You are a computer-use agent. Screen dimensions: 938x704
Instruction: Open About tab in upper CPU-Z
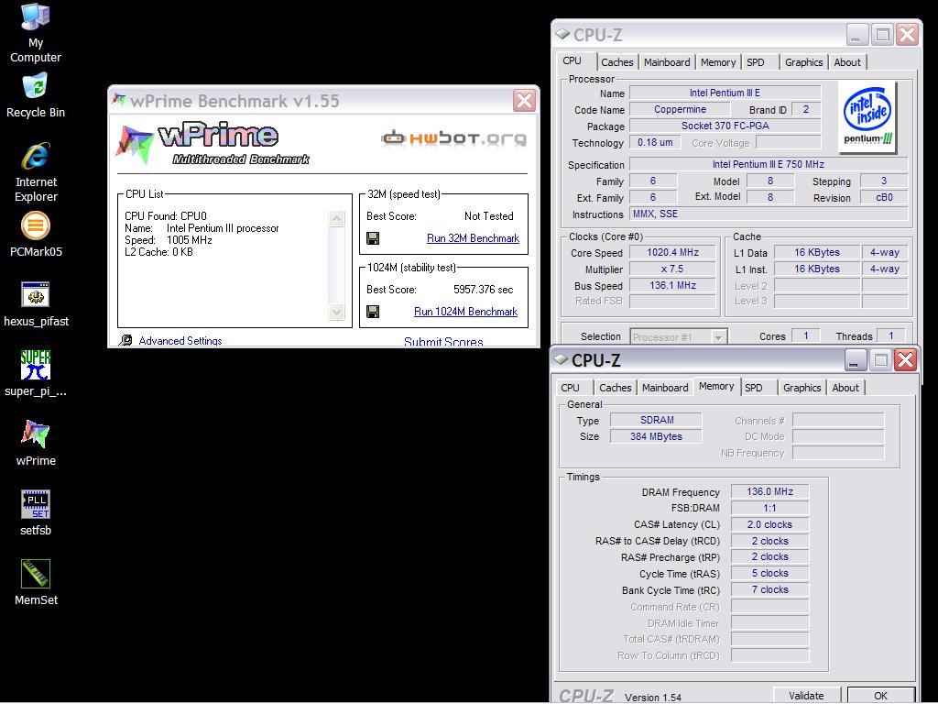[x=847, y=62]
